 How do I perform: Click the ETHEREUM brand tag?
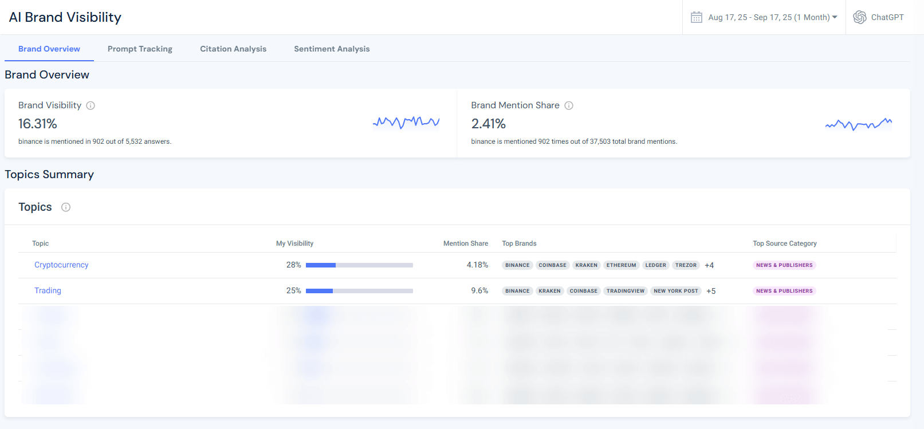[x=621, y=265]
